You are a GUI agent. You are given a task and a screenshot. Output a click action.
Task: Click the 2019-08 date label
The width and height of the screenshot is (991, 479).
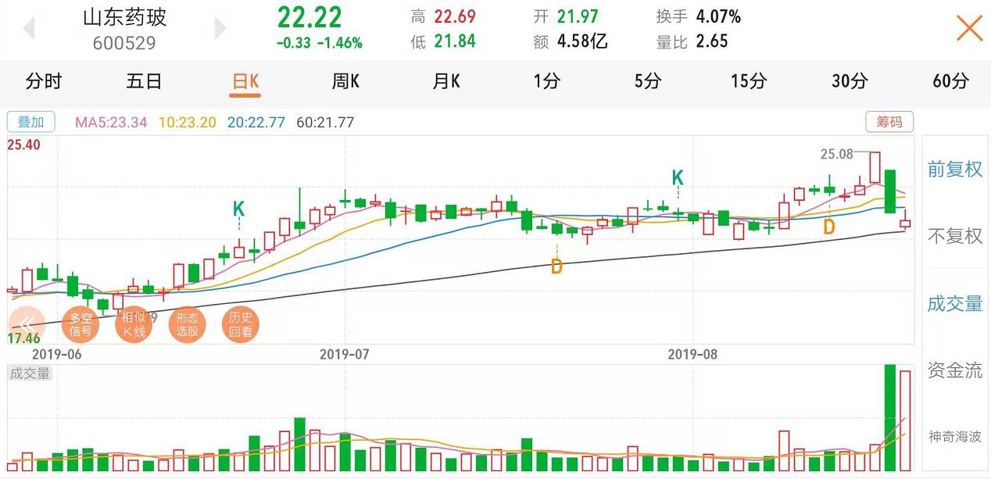(x=692, y=354)
